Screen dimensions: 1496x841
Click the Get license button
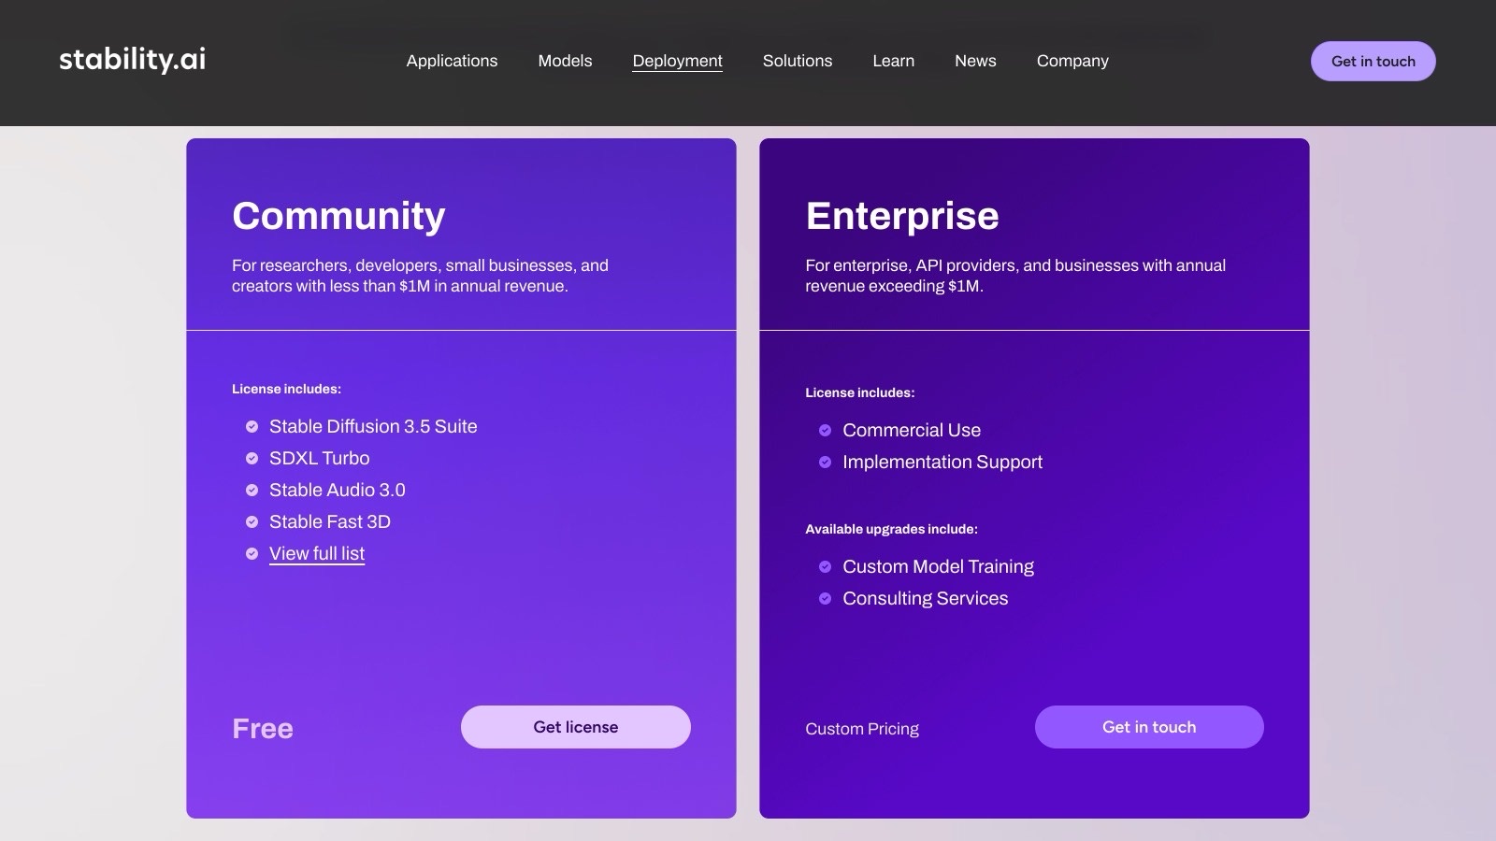pyautogui.click(x=575, y=727)
